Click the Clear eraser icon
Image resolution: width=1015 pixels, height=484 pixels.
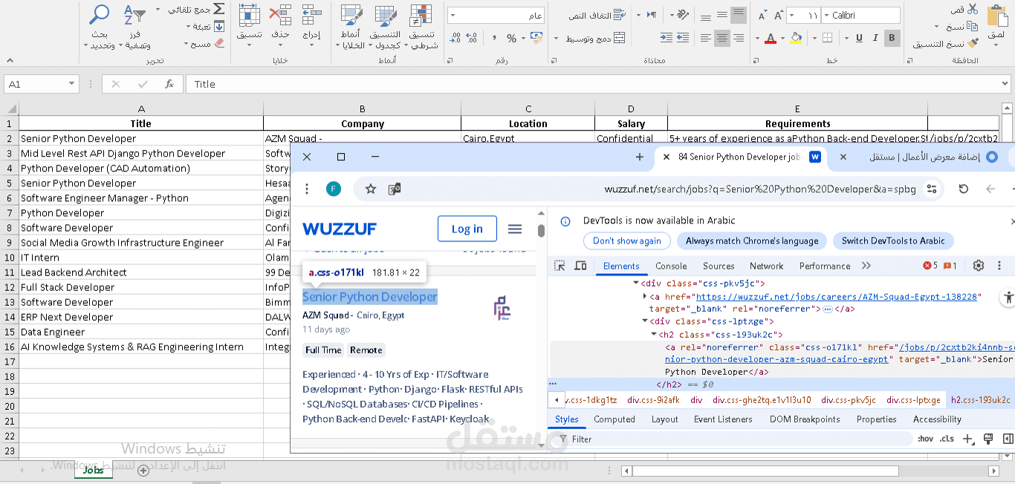[x=218, y=44]
